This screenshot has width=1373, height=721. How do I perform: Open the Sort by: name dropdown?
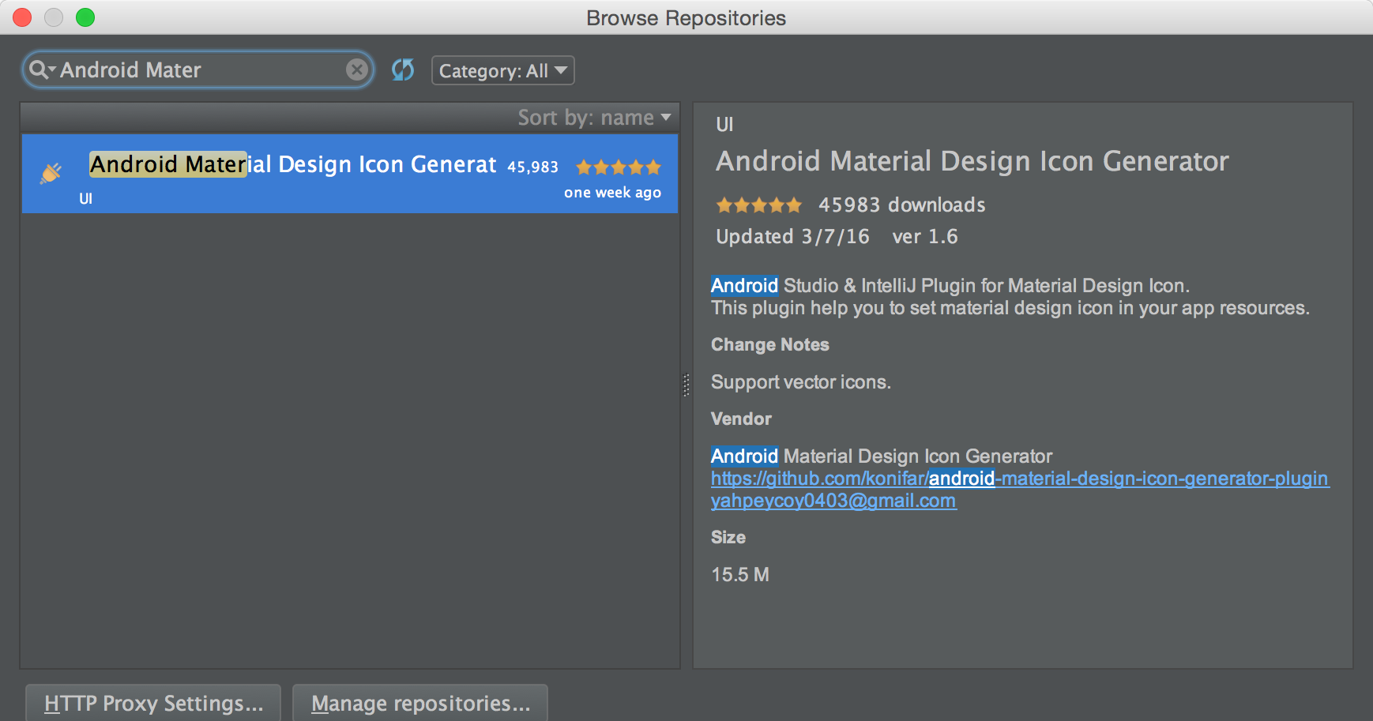594,118
